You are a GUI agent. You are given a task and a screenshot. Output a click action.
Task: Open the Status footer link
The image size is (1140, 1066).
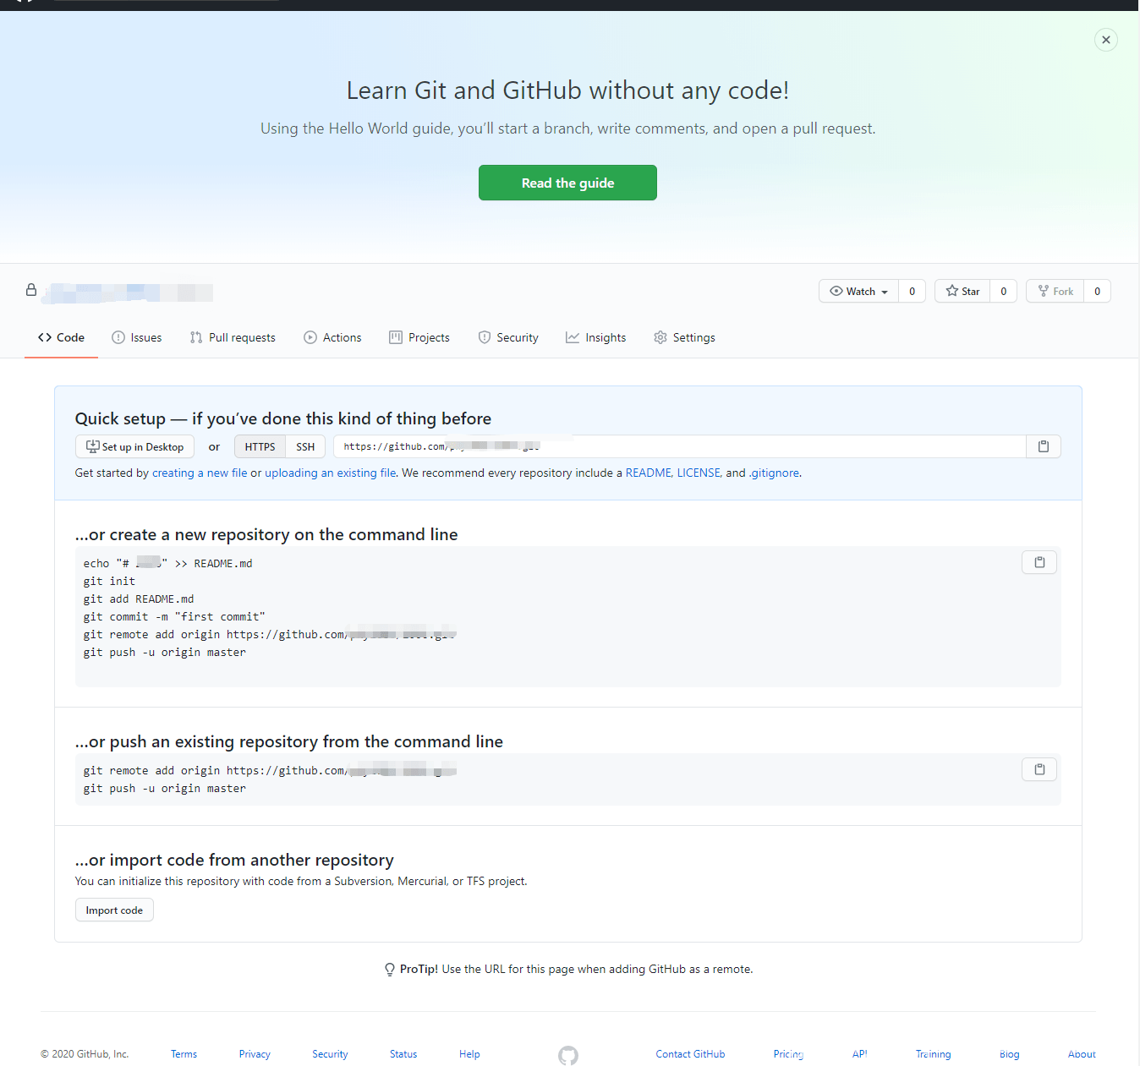point(403,1054)
